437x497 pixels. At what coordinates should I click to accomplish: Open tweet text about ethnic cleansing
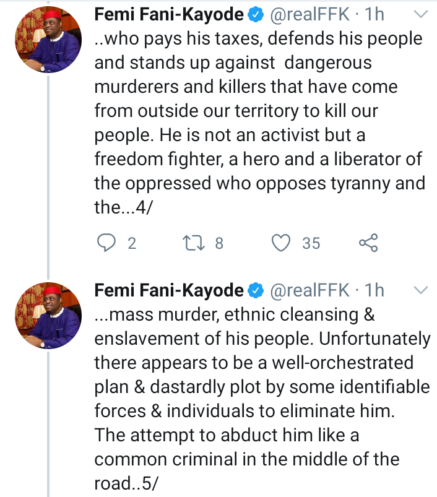pyautogui.click(x=262, y=399)
